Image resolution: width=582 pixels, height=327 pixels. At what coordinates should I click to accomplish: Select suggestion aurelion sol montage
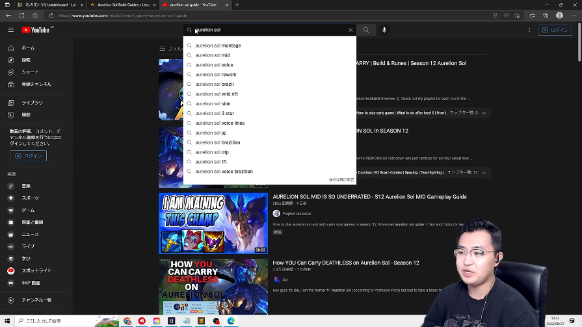(269, 46)
